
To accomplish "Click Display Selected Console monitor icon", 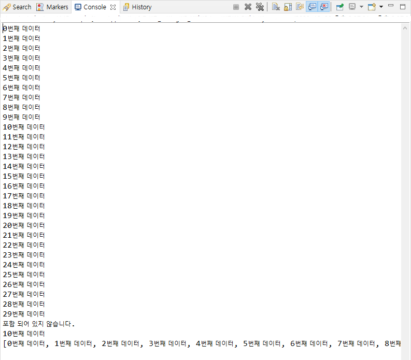I will [x=352, y=7].
